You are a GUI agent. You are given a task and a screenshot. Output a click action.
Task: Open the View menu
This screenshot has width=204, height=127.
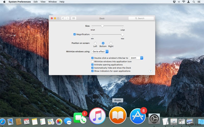point(43,2)
